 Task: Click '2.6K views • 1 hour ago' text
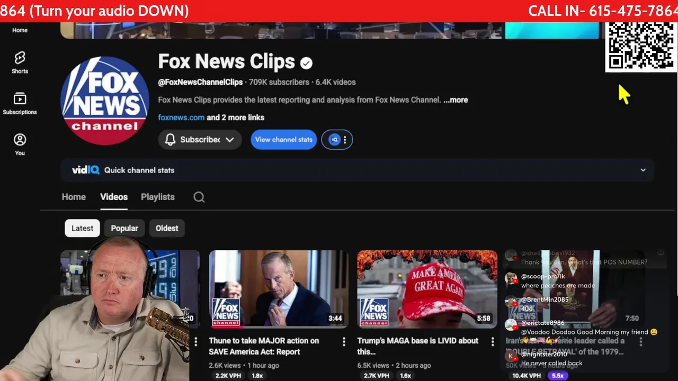(244, 365)
